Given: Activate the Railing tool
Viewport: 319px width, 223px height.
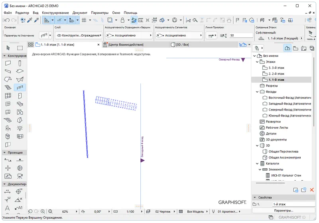Looking at the screenshot, I should coord(20,87).
